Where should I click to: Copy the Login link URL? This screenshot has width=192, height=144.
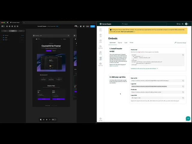[183, 86]
